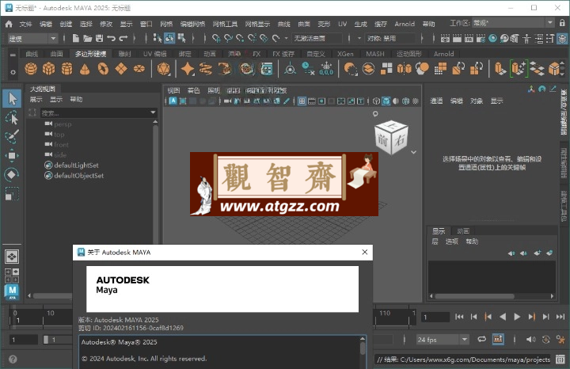The width and height of the screenshot is (570, 369).
Task: Click the Save Scene disk icon
Action: coord(99,38)
